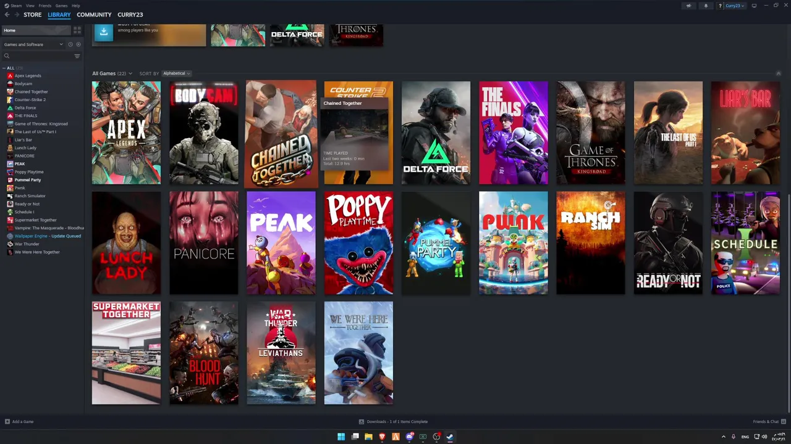Select Apex Legends icon in the sidebar

click(10, 76)
